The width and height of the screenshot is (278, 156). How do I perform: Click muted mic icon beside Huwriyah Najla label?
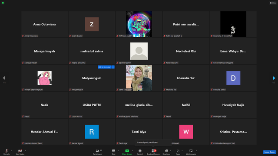(x=212, y=117)
